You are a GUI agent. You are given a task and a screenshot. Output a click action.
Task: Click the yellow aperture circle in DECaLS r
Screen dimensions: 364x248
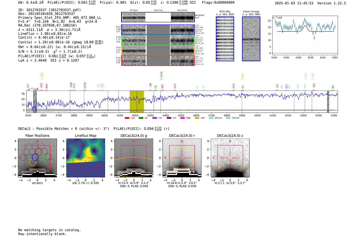click(182, 158)
